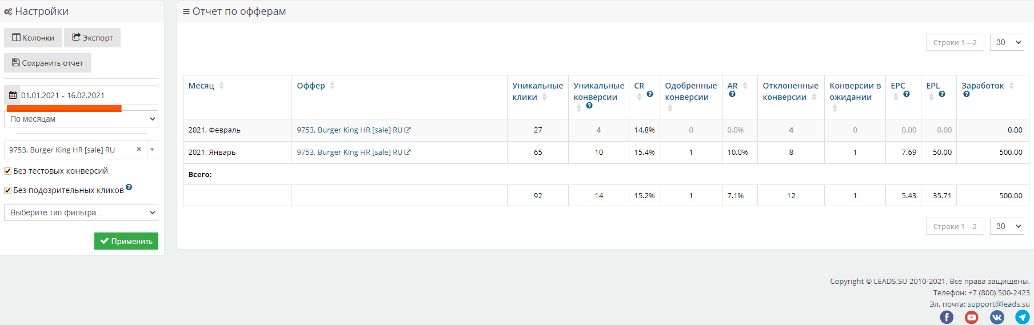Screen dimensions: 1034x325
Task: Click the date range input field
Action: [86, 95]
